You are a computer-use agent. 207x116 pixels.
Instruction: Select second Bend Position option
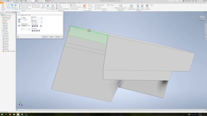point(35,31)
